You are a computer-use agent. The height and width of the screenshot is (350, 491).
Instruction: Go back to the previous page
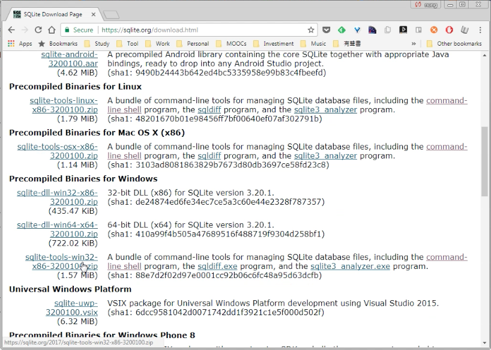point(11,30)
